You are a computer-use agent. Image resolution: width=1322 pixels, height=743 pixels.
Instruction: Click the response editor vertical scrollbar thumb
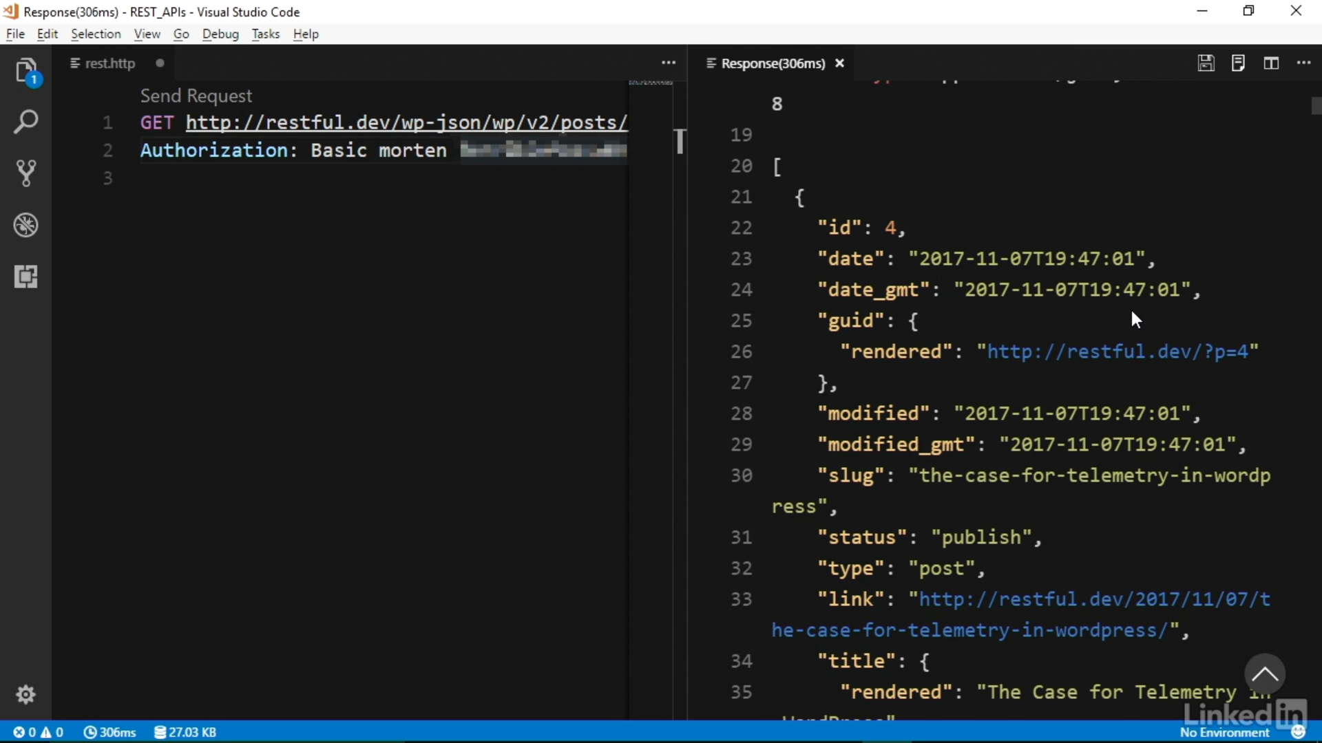coord(1316,105)
